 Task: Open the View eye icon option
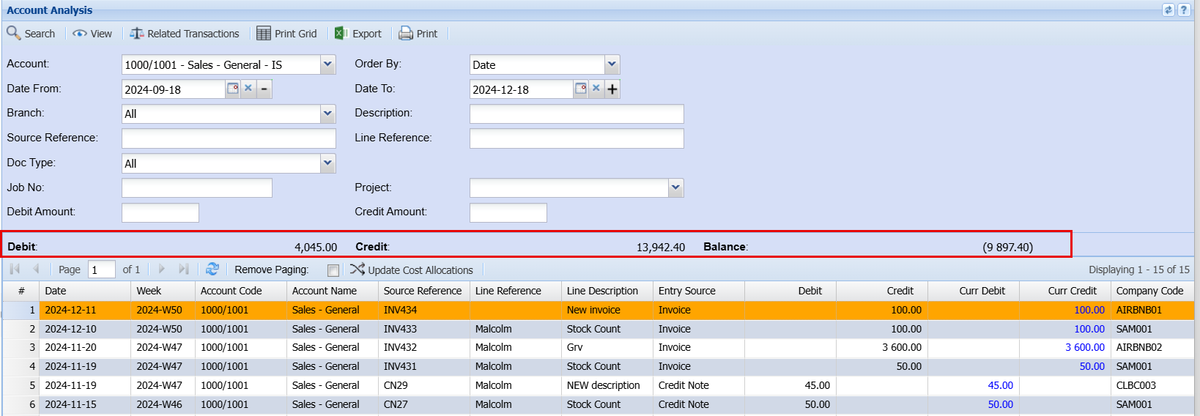[x=92, y=34]
